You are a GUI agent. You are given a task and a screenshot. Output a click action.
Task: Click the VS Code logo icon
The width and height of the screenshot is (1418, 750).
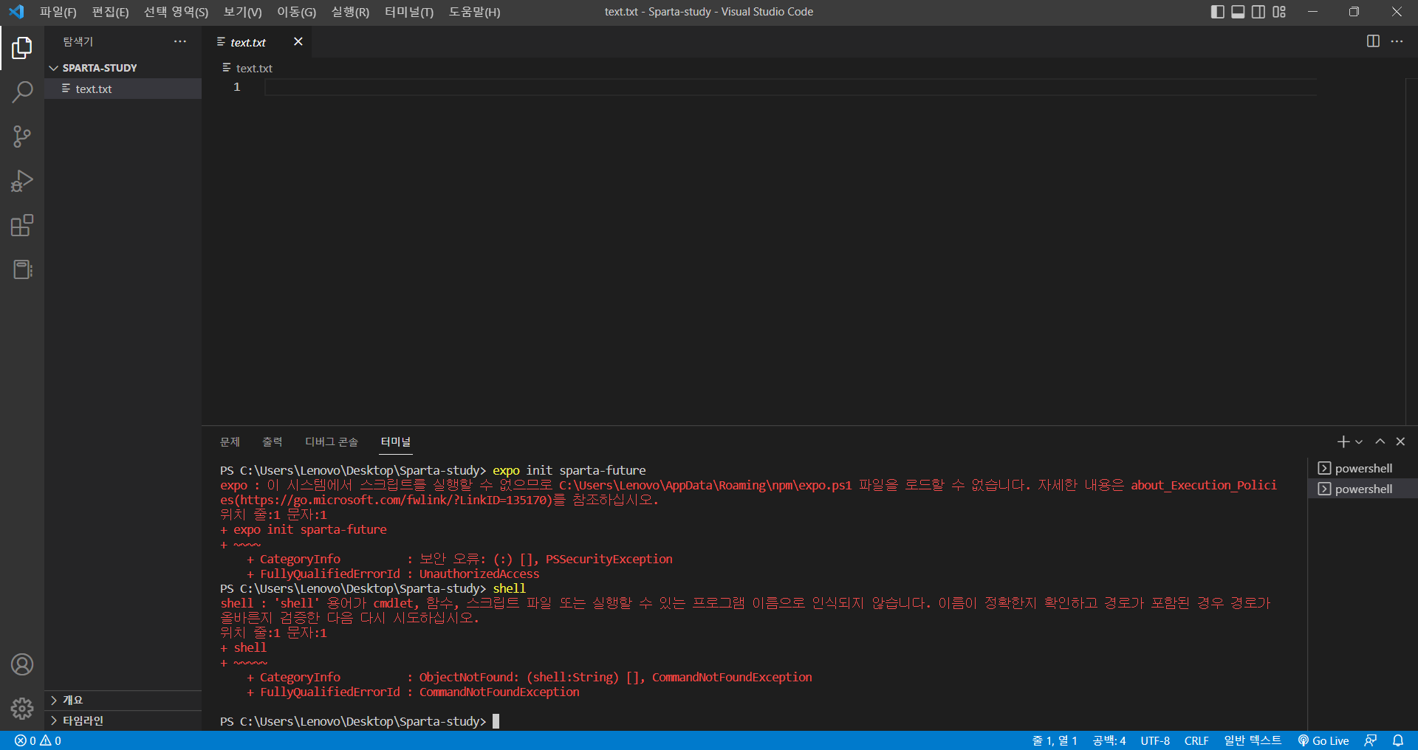coord(16,12)
